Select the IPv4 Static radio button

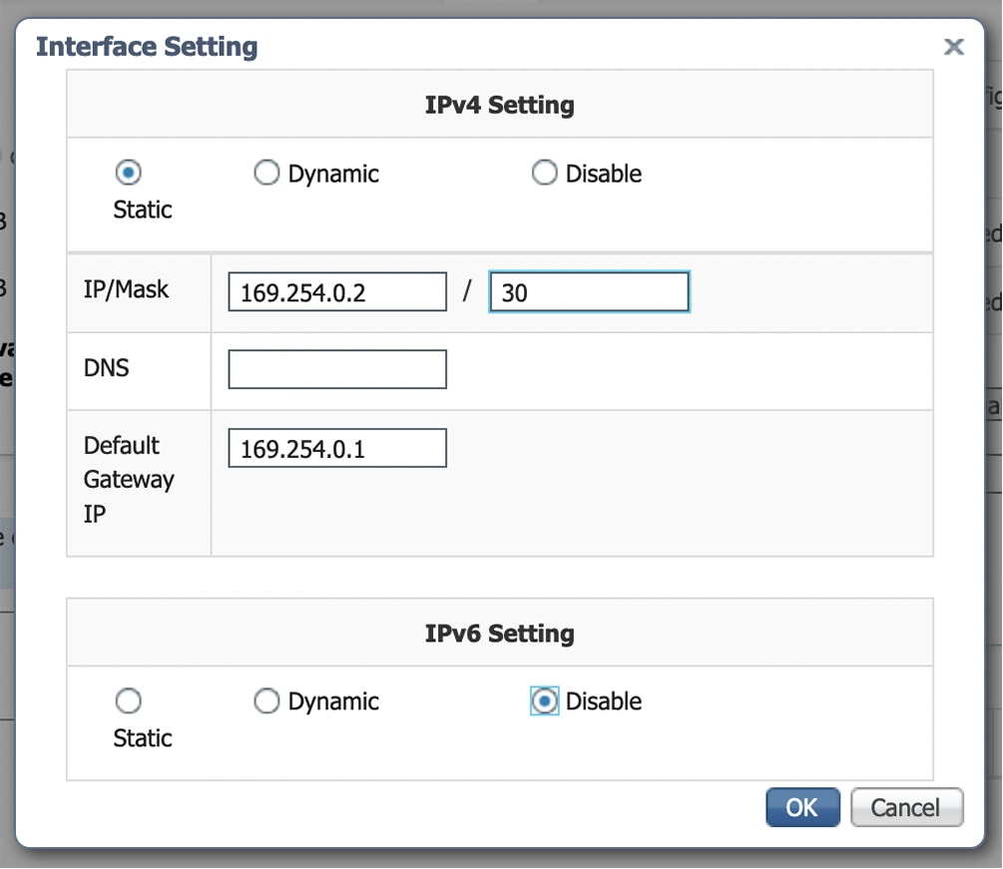pos(129,173)
